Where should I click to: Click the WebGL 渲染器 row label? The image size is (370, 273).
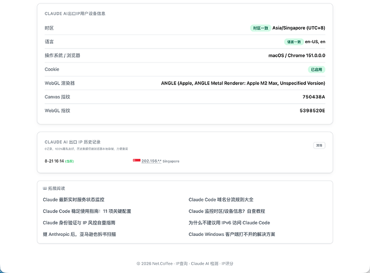click(x=60, y=83)
